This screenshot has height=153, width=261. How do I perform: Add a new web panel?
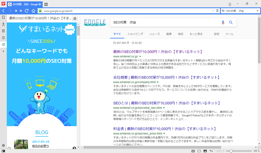3,51
